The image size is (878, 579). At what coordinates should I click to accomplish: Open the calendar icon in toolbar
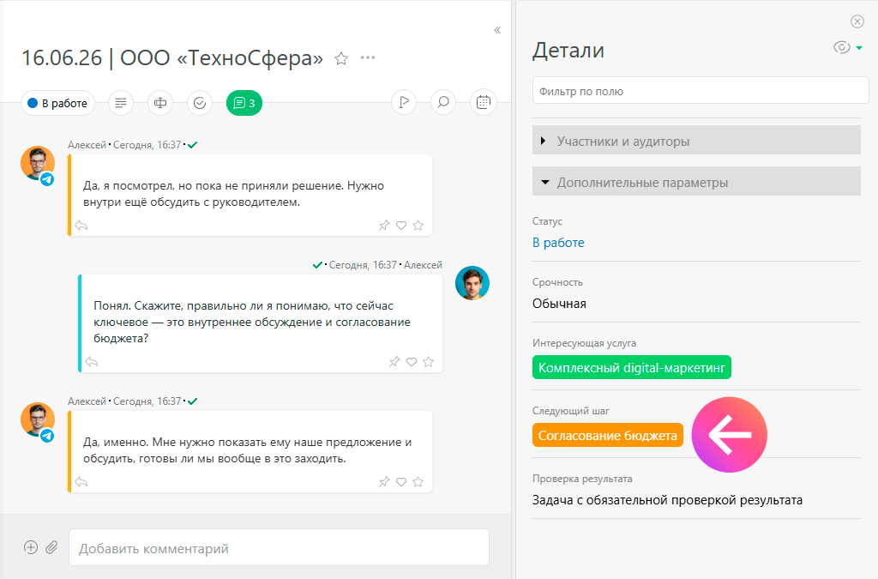[484, 102]
